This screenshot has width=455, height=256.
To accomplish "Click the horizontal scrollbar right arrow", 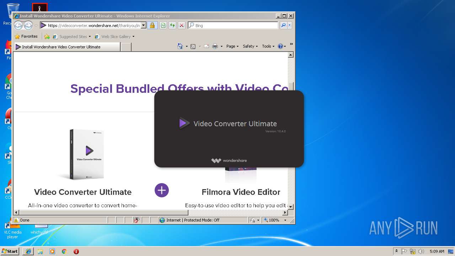I will click(285, 212).
